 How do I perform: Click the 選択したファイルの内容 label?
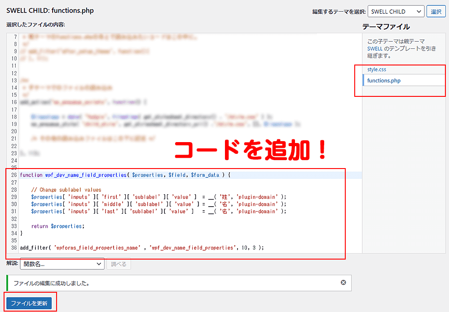[x=36, y=25]
